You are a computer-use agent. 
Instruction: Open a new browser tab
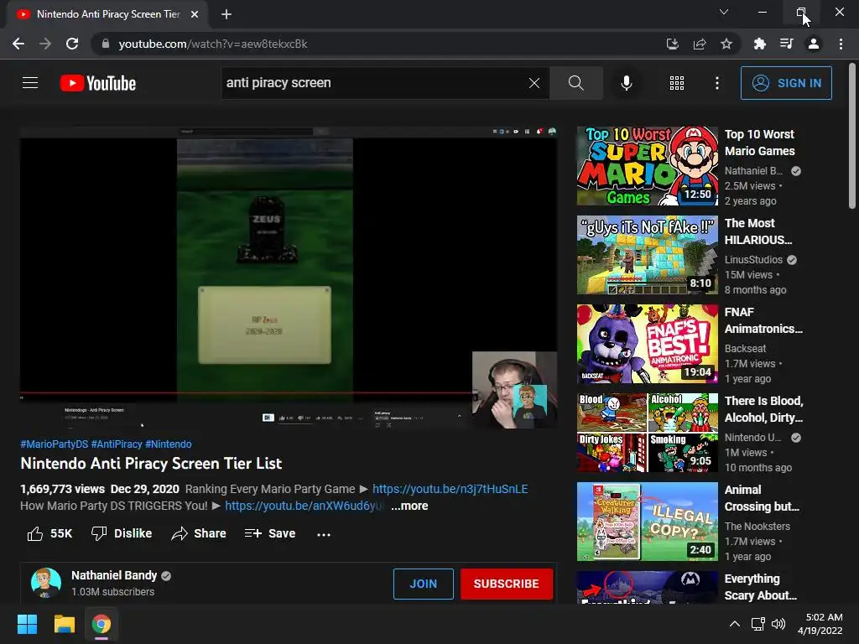pyautogui.click(x=226, y=14)
